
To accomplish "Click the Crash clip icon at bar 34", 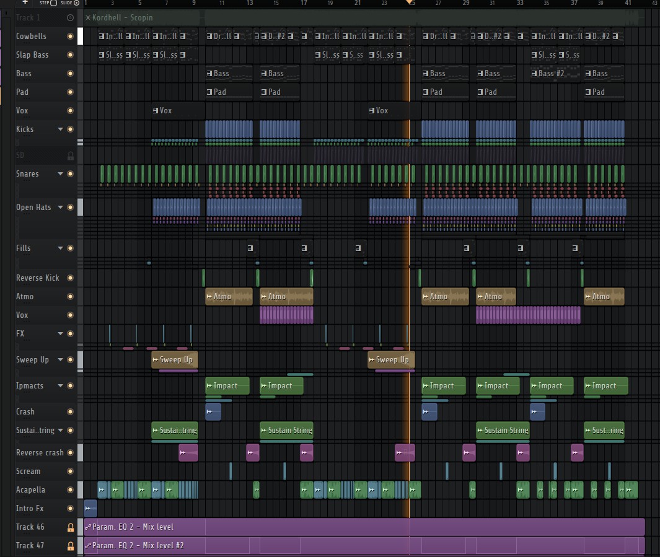I will tap(534, 411).
